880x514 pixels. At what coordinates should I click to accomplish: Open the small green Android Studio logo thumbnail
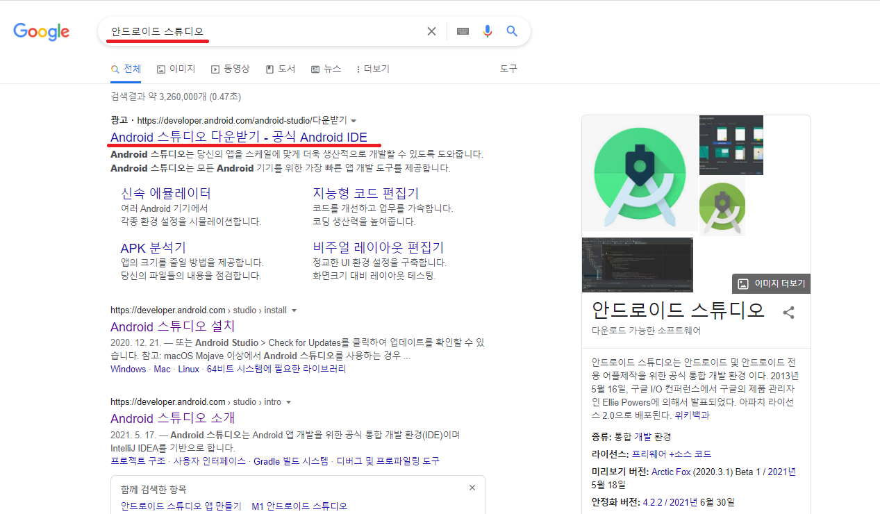coord(722,206)
